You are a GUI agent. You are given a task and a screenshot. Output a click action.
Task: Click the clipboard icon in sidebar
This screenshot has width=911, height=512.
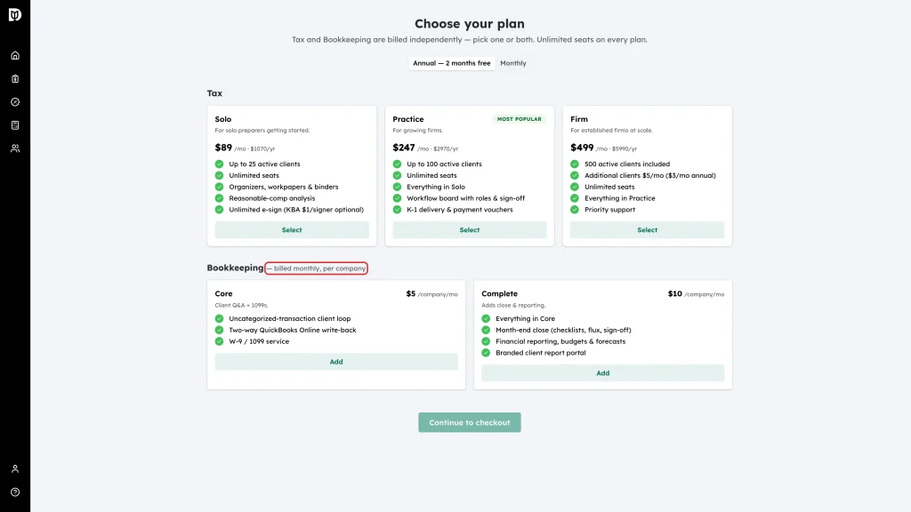click(x=15, y=79)
